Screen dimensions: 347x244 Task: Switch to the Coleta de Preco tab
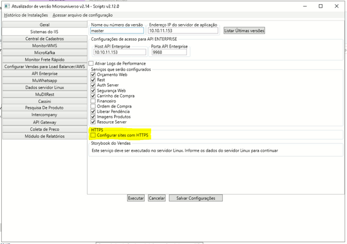45,129
